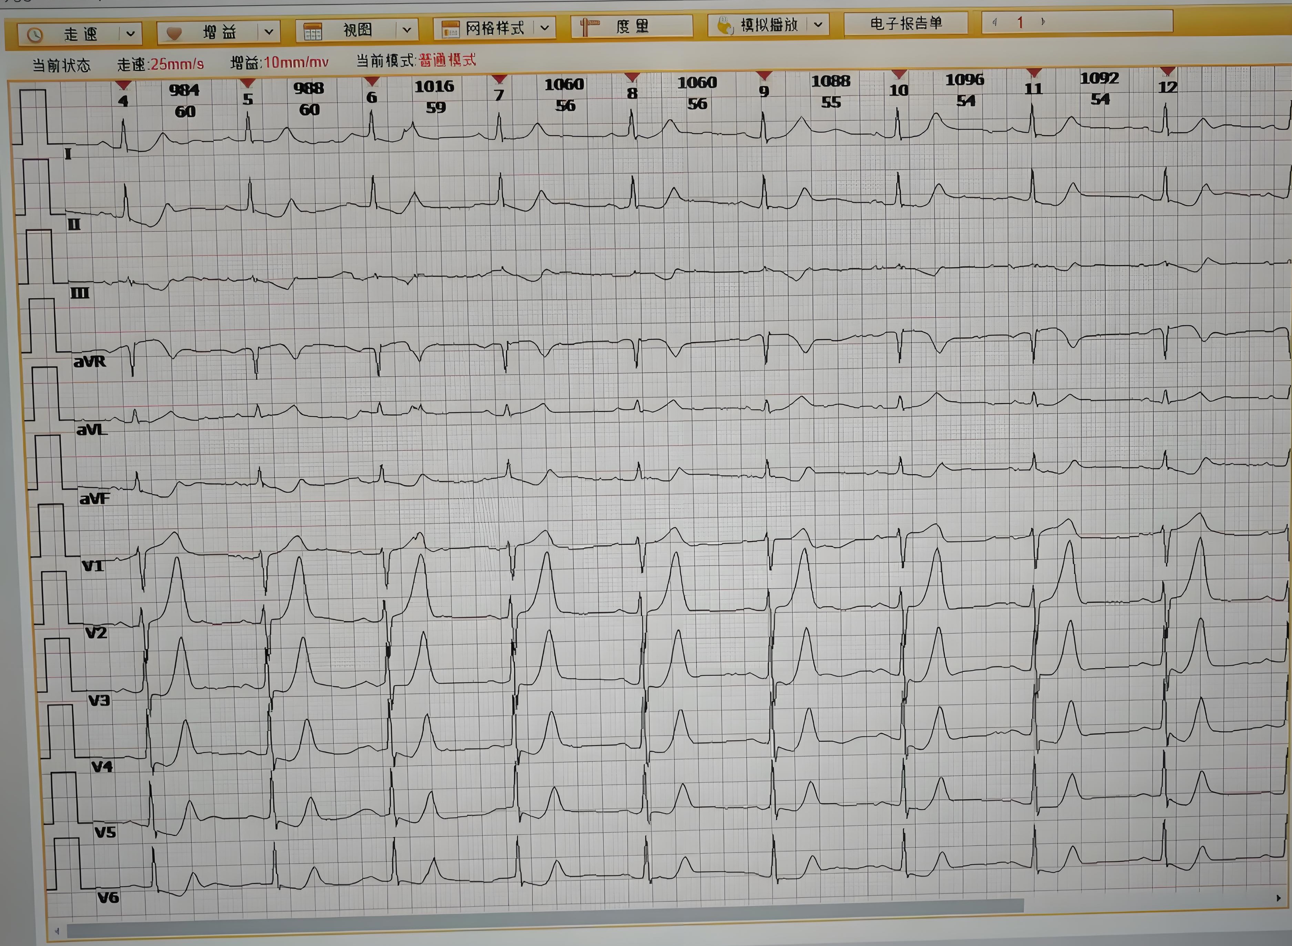Open the 视图 view dropdown arrow

pyautogui.click(x=407, y=30)
